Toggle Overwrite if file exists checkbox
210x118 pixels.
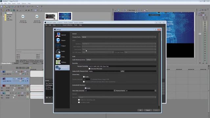point(89,69)
